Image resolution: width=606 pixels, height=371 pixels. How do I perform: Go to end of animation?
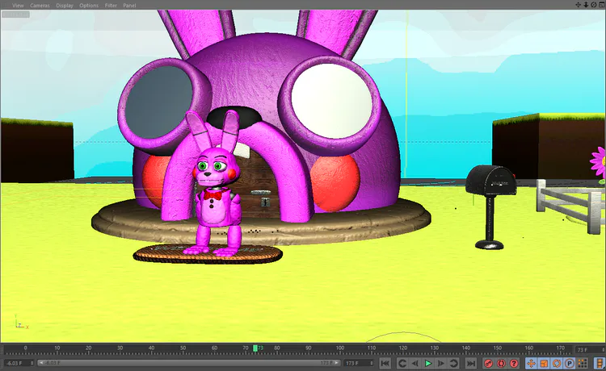click(471, 363)
